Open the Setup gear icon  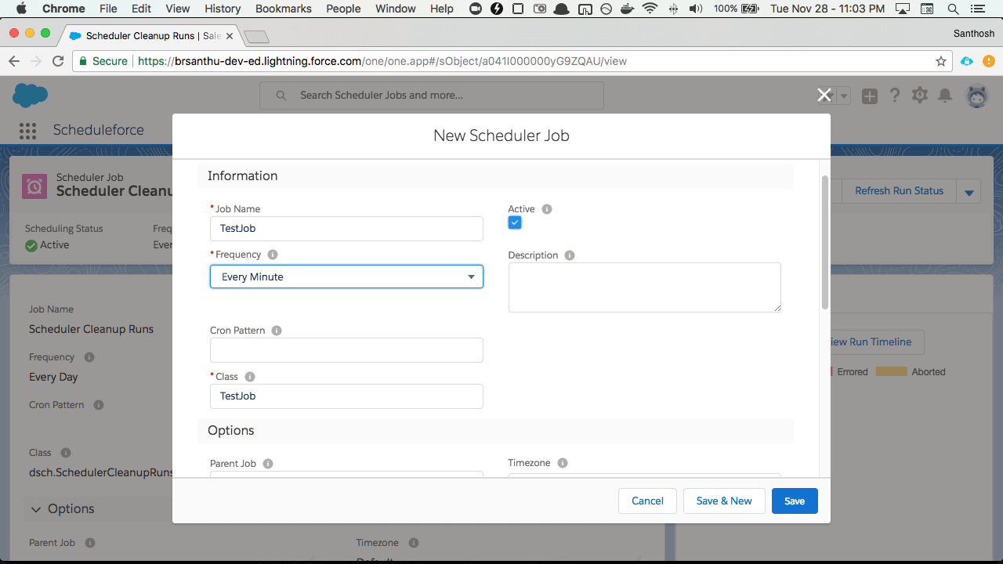pos(920,96)
